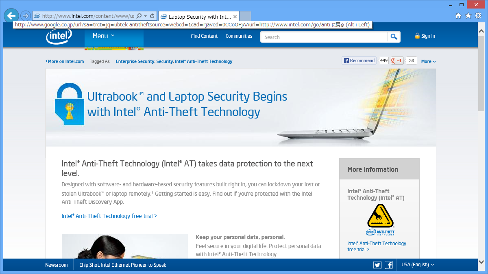The width and height of the screenshot is (488, 274).
Task: Select the Laptop Security browser tab
Action: pos(198,17)
